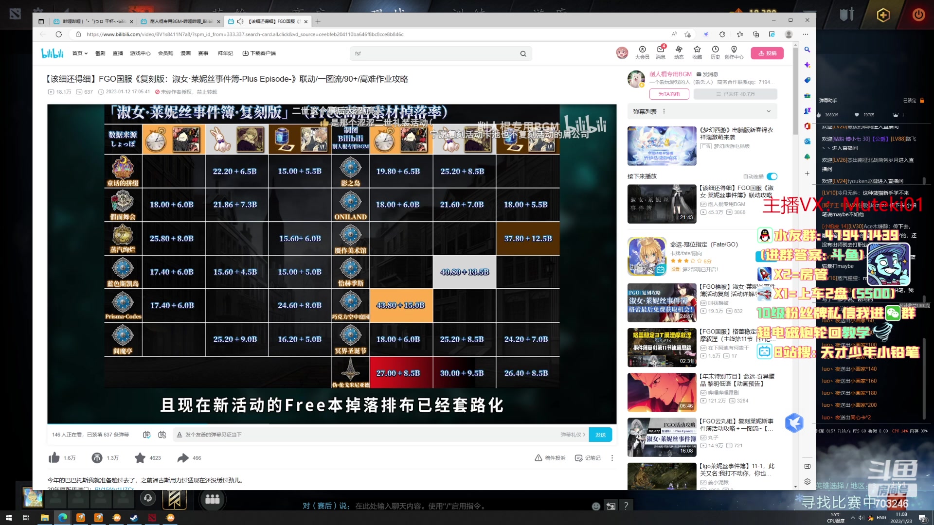The image size is (934, 525).
Task: Click the video progress bar under player
Action: coord(332,424)
